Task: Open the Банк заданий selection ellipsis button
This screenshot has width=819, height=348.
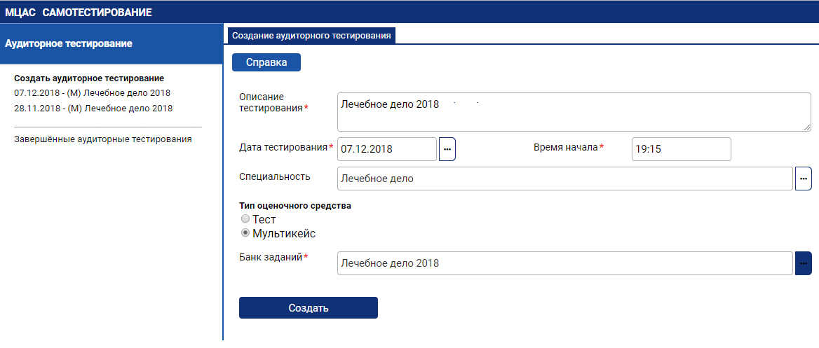Action: pos(804,263)
